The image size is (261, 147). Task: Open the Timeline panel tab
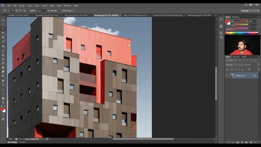[x=22, y=143]
